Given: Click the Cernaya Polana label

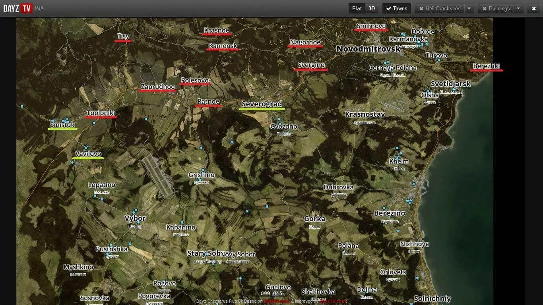Looking at the screenshot, I should (393, 68).
